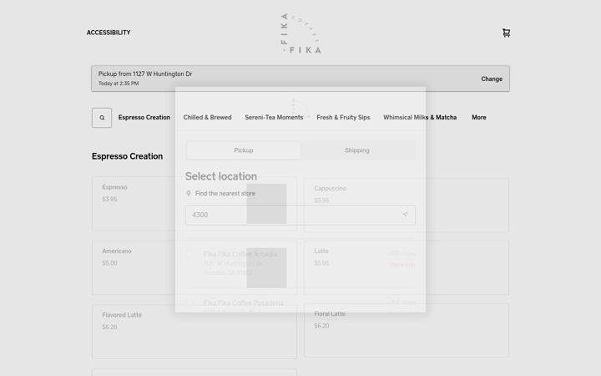Select the Fika Fika Coffee Pasadena radio button

(x=189, y=303)
